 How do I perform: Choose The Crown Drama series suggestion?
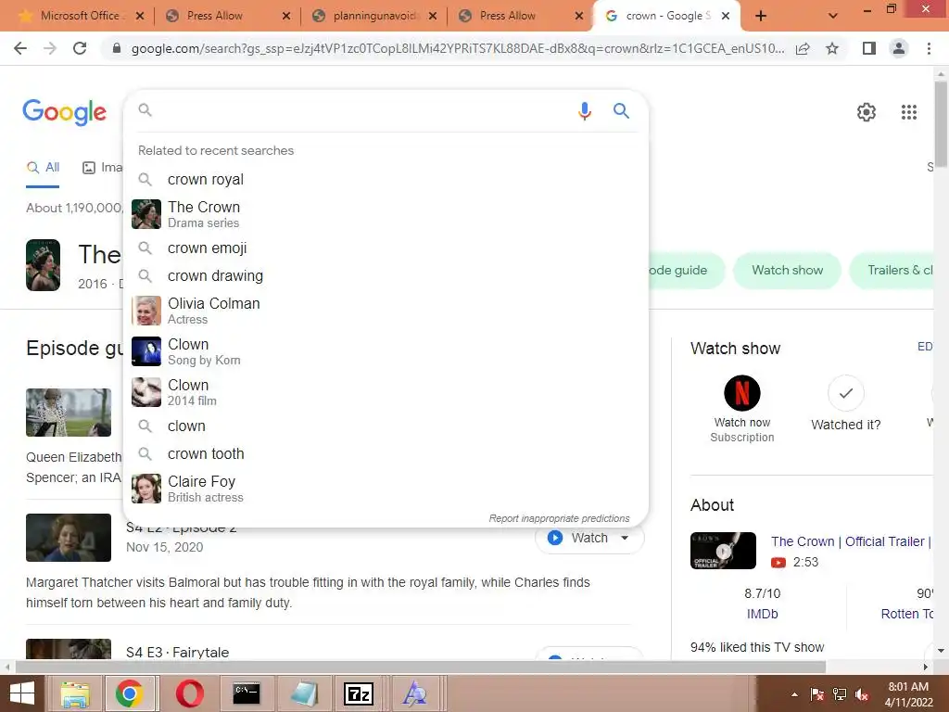[386, 214]
